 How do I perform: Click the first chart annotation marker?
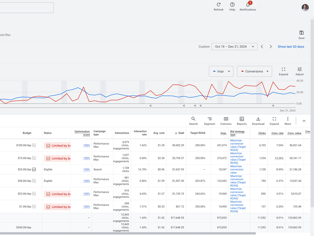[x=150, y=105]
